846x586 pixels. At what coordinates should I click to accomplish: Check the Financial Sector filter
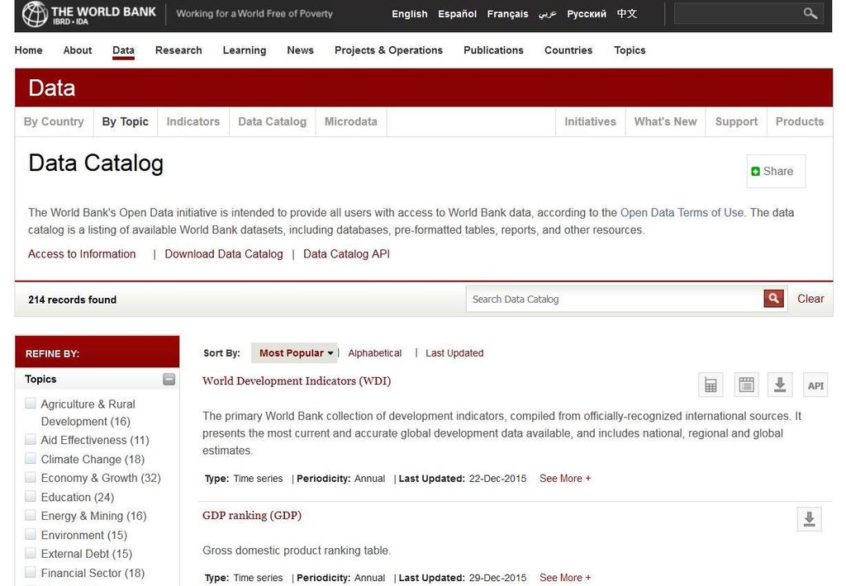pyautogui.click(x=31, y=572)
